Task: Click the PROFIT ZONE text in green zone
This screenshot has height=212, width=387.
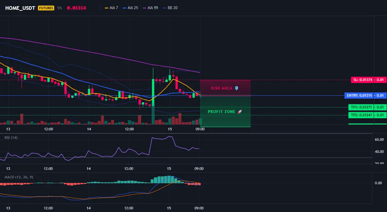Action: (221, 111)
